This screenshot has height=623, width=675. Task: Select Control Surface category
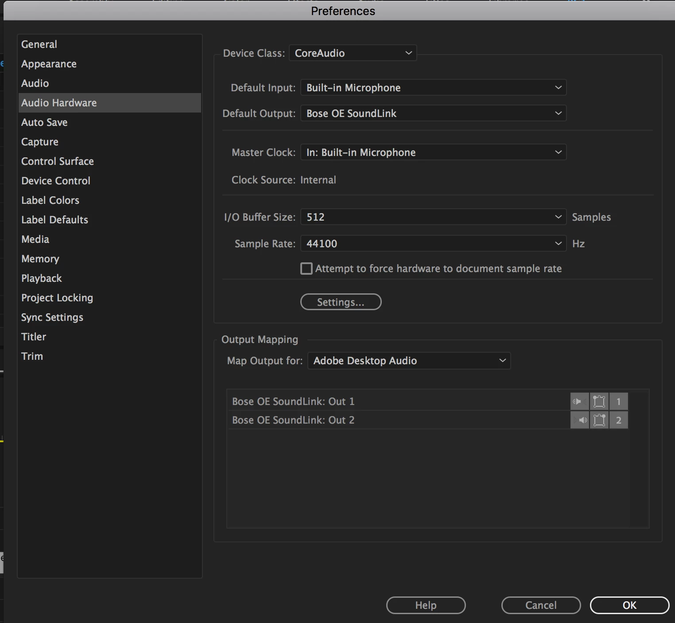coord(110,161)
